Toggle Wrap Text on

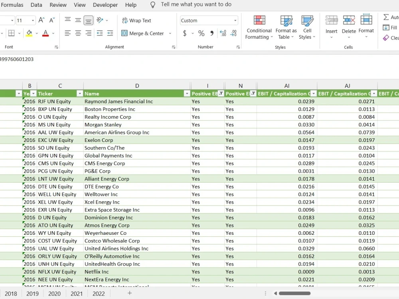tap(136, 20)
